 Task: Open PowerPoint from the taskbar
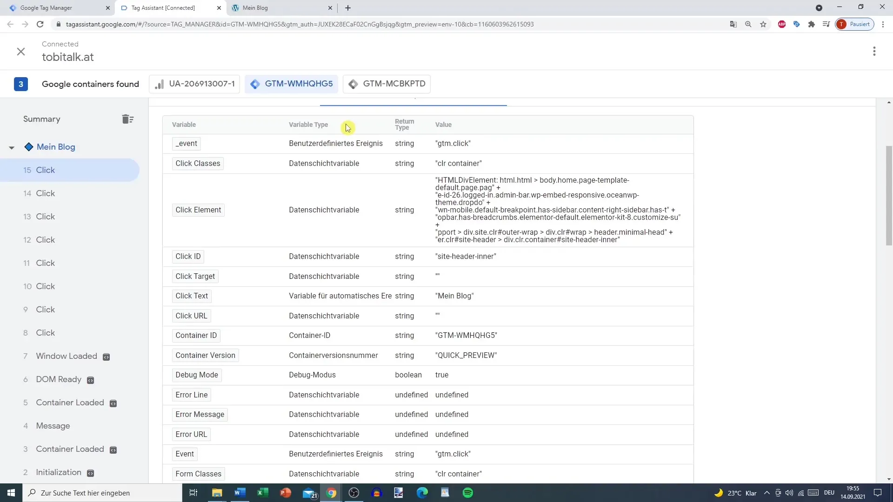pyautogui.click(x=285, y=493)
